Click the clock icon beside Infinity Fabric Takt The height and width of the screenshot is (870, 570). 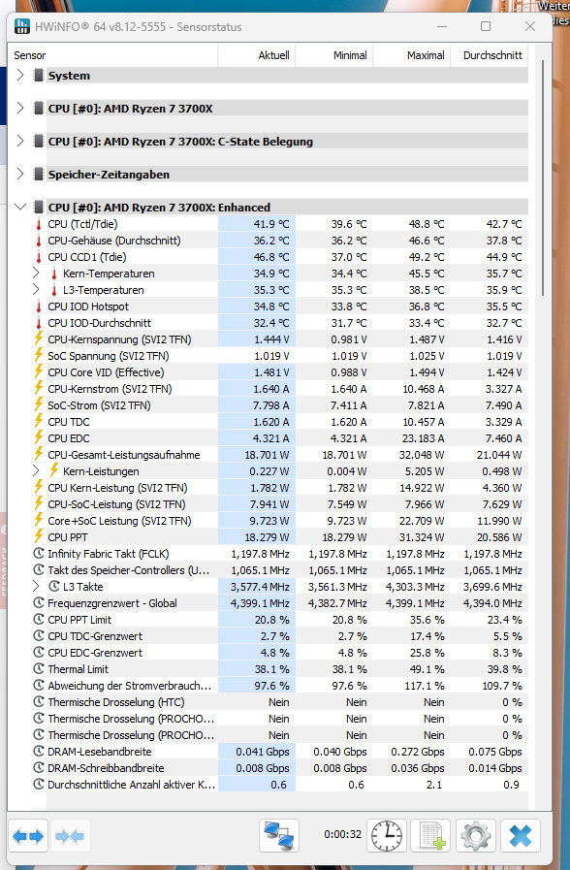(x=39, y=554)
